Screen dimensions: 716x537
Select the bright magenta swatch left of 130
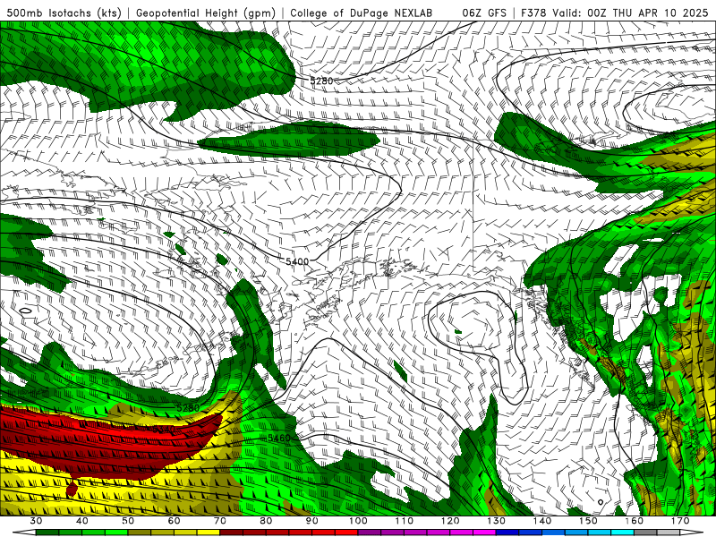[484, 533]
